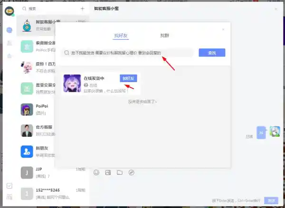Close the find friend dialog
The height and width of the screenshot is (208, 285).
pyautogui.click(x=224, y=29)
